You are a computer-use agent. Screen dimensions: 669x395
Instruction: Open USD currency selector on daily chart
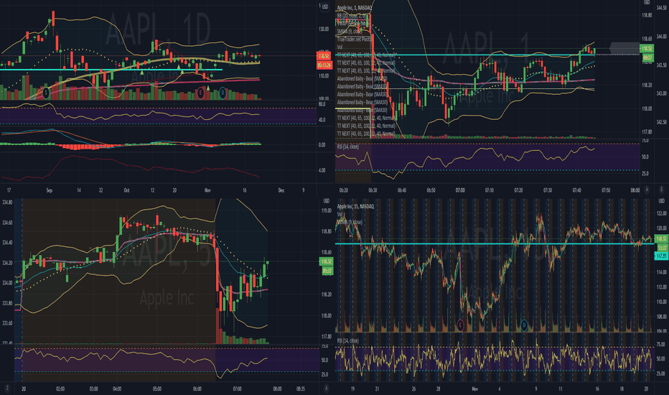[325, 7]
